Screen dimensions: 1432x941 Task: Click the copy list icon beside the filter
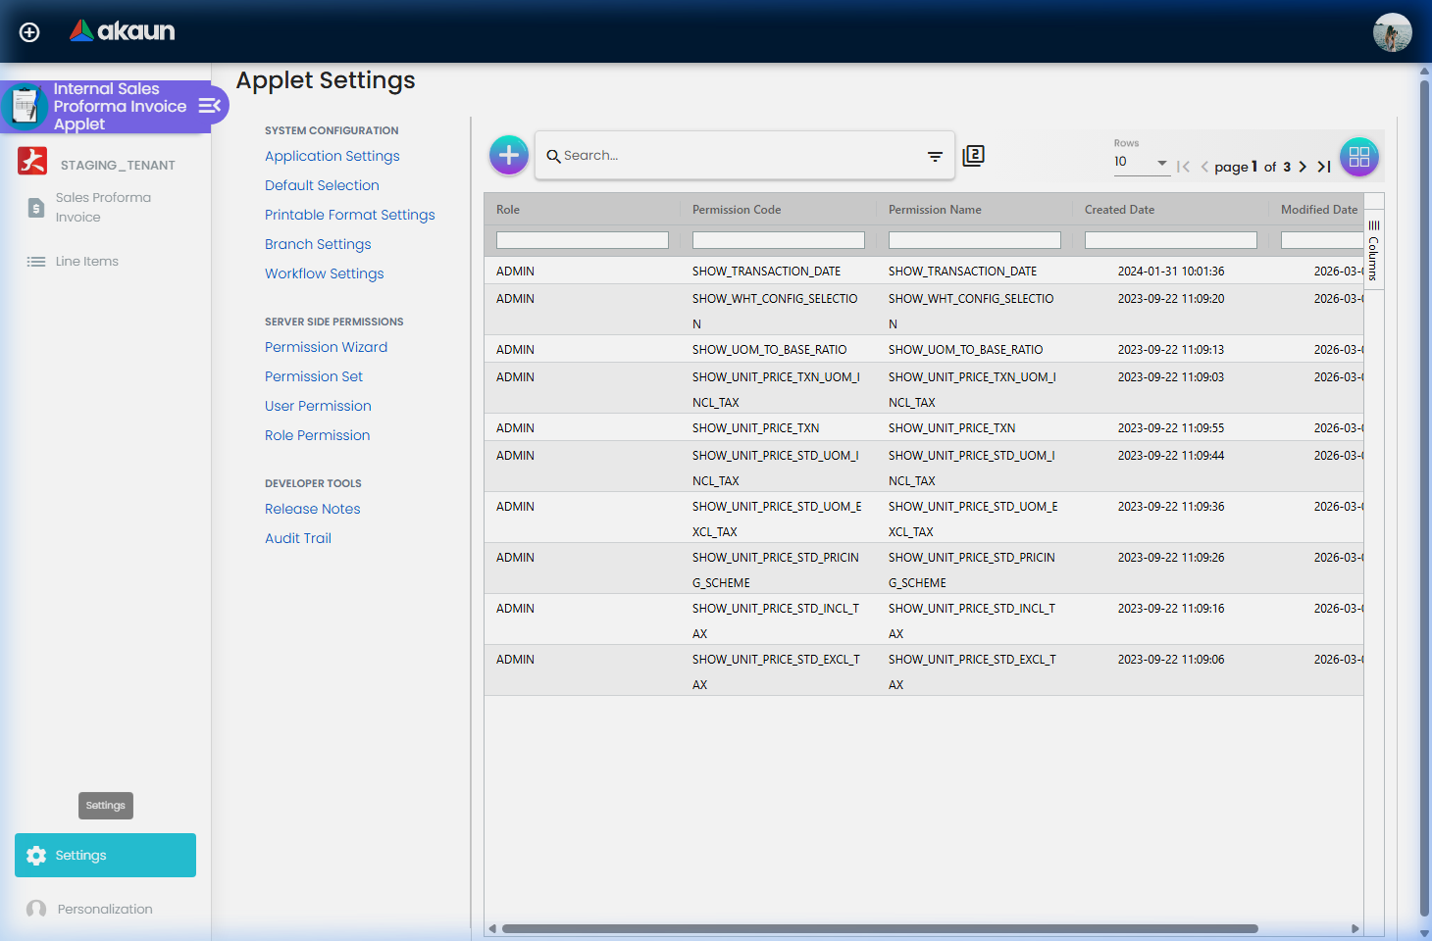coord(974,155)
